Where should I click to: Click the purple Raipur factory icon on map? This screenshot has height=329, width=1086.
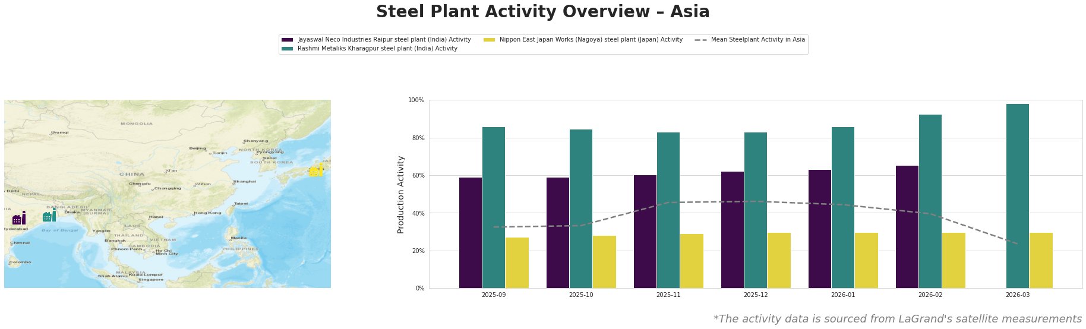[x=19, y=219]
